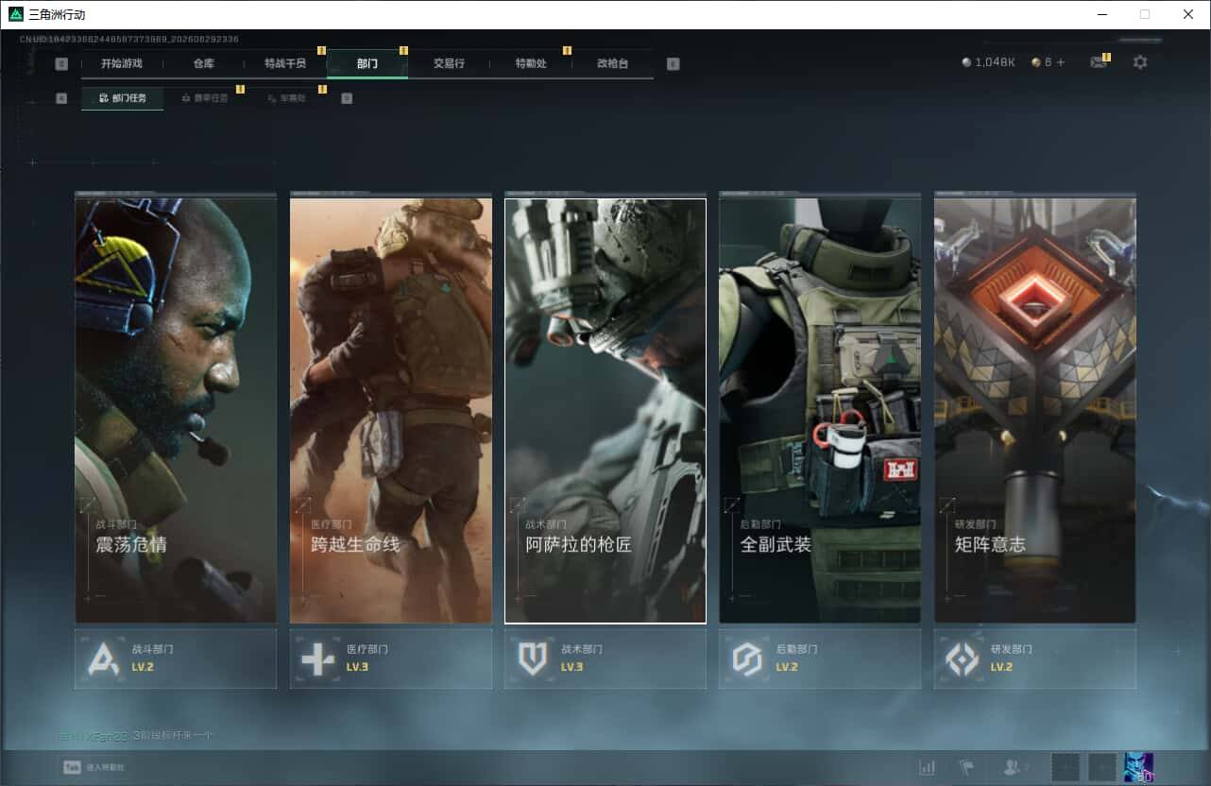This screenshot has height=786, width=1211.
Task: Expand the 阿萨拉的枪匠 card corner arrow
Action: [518, 505]
